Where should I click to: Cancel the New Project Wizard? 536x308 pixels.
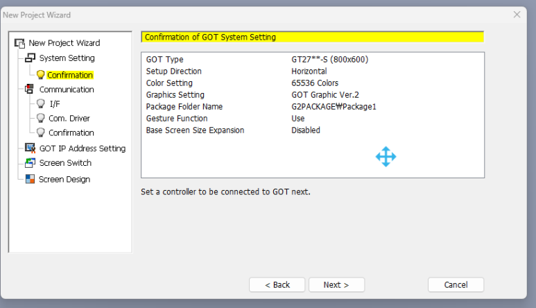pyautogui.click(x=456, y=284)
